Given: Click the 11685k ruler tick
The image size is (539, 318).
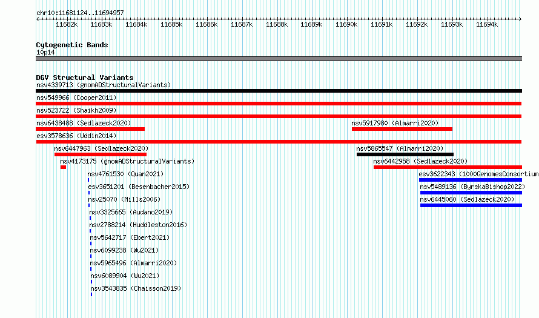Looking at the screenshot, I should (171, 24).
